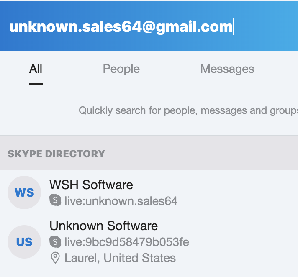Open the WSH Software contact result

[91, 185]
